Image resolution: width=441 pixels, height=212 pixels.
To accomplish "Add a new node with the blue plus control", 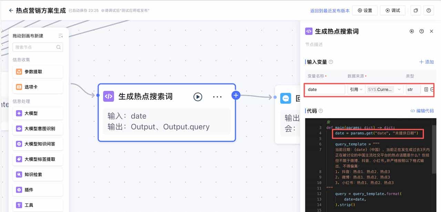I will pos(236,95).
